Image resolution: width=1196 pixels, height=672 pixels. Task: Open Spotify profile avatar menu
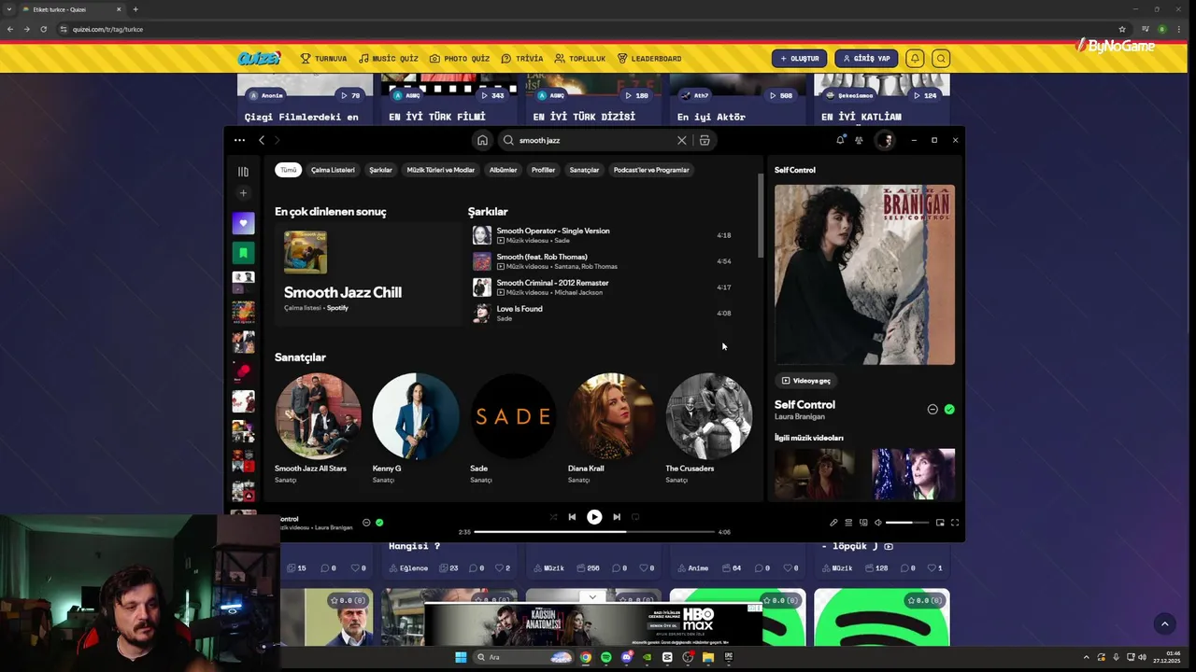(x=885, y=140)
